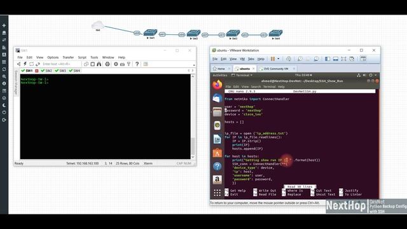This screenshot has height=229, width=407.
Task: Open Files manager in Ubuntu dock
Action: 217,112
